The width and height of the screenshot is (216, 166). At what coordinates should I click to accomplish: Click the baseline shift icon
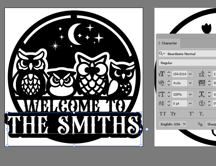click(x=161, y=103)
